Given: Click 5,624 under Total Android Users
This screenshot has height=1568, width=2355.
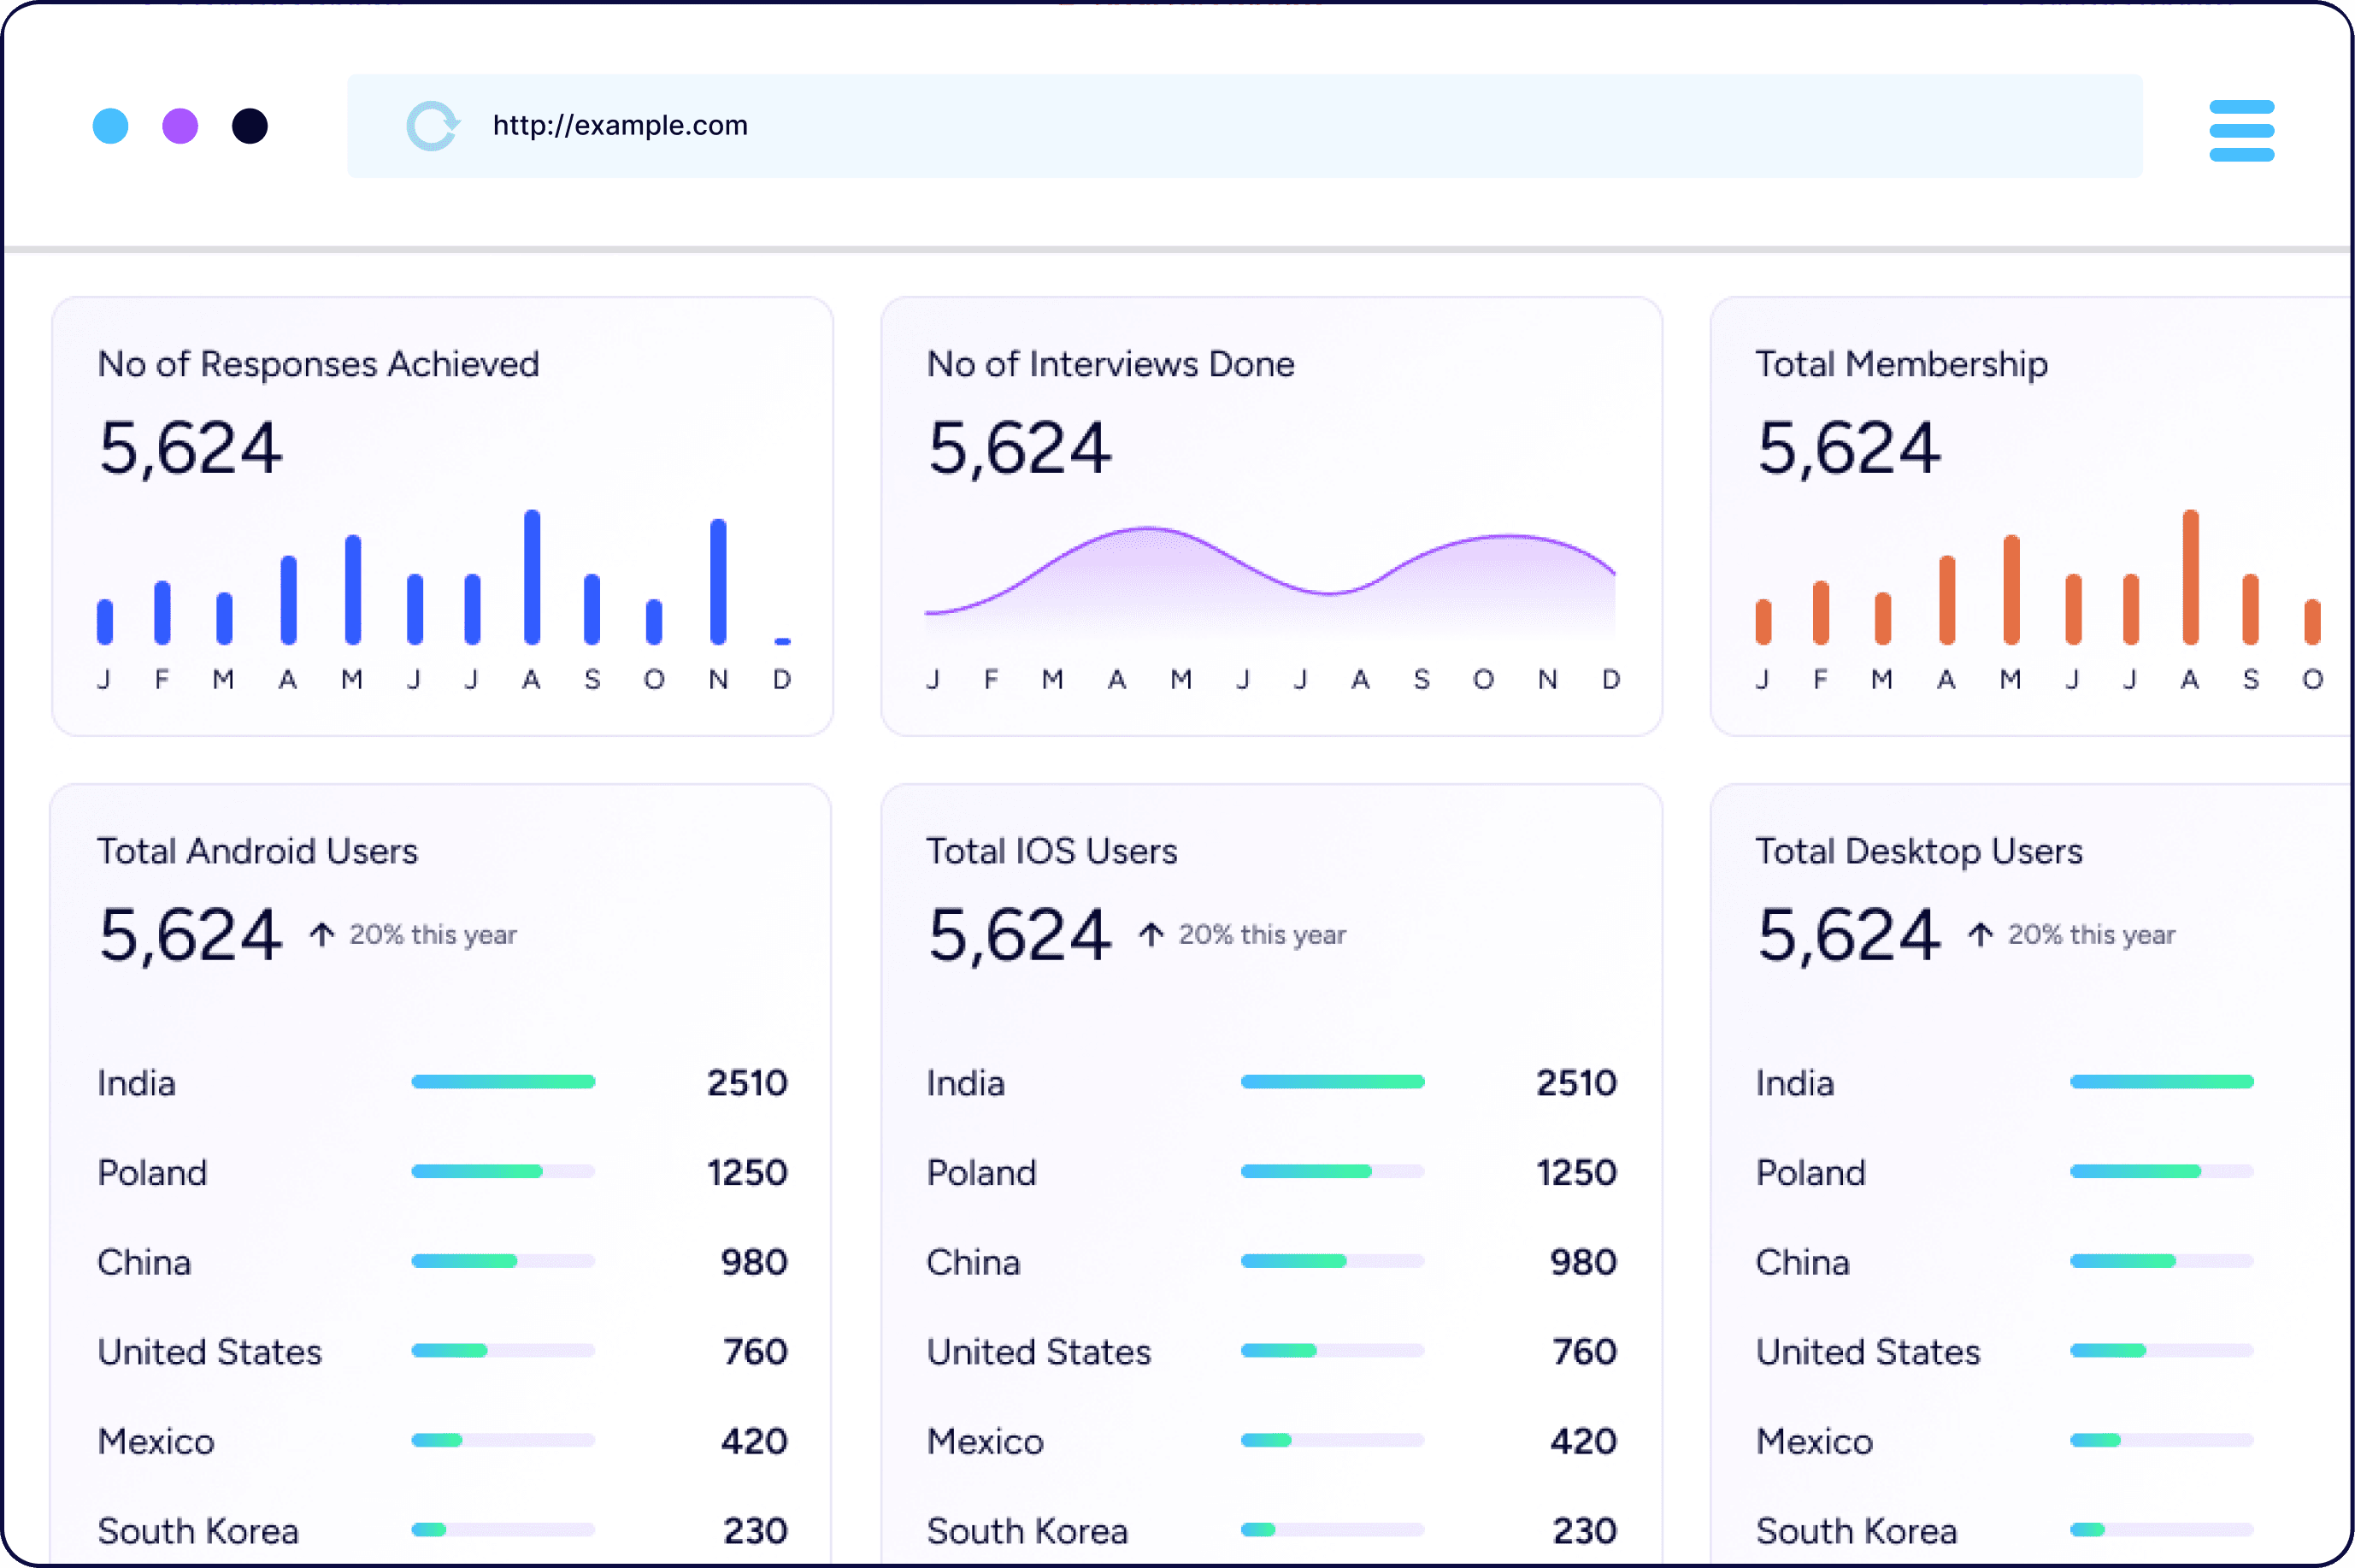Looking at the screenshot, I should 190,935.
